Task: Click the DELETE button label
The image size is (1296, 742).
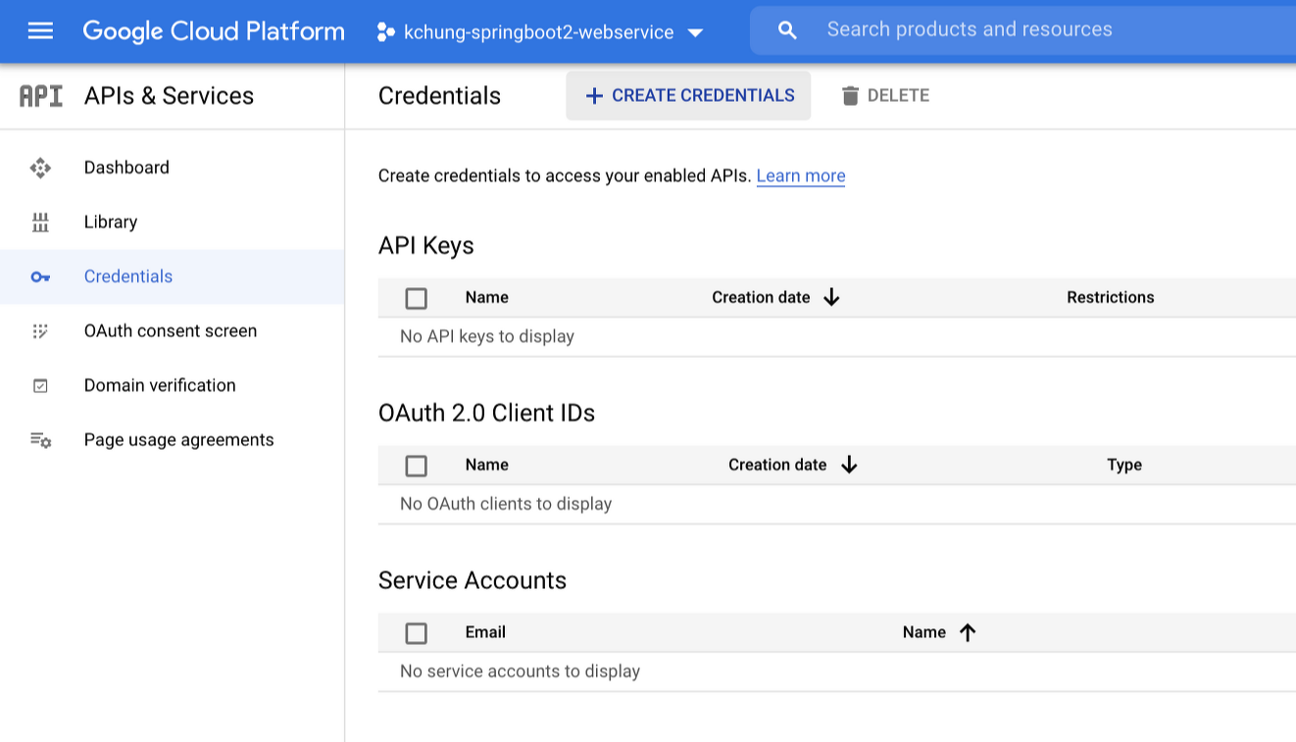Action: 898,95
